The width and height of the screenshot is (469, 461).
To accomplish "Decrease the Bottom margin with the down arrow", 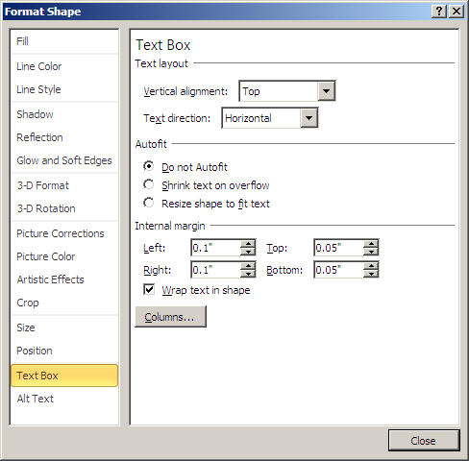I will pyautogui.click(x=371, y=274).
